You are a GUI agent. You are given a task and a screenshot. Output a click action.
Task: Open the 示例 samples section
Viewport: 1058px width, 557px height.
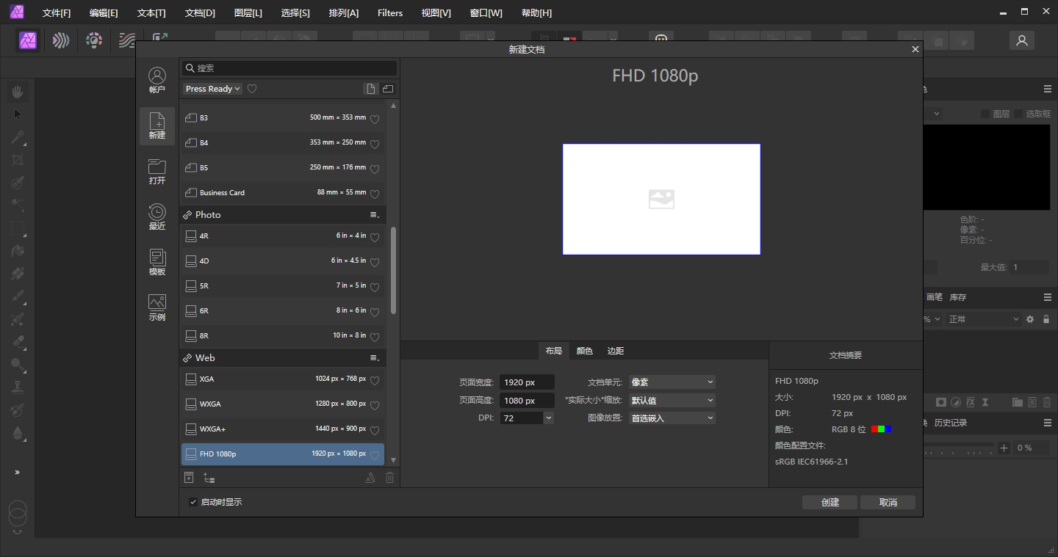pyautogui.click(x=157, y=307)
